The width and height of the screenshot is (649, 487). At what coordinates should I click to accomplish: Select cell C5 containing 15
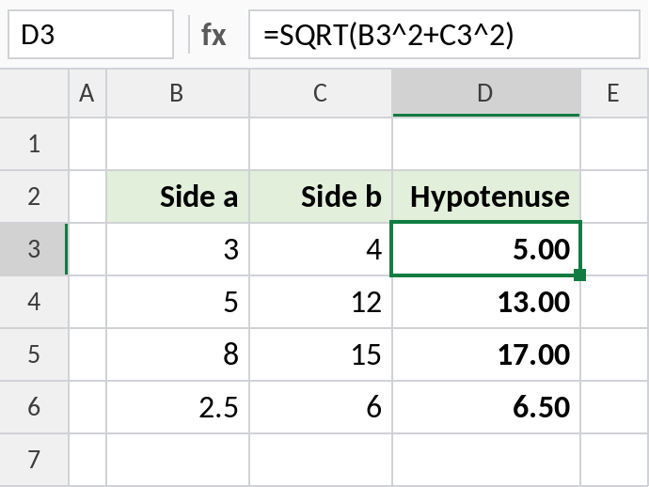point(321,354)
